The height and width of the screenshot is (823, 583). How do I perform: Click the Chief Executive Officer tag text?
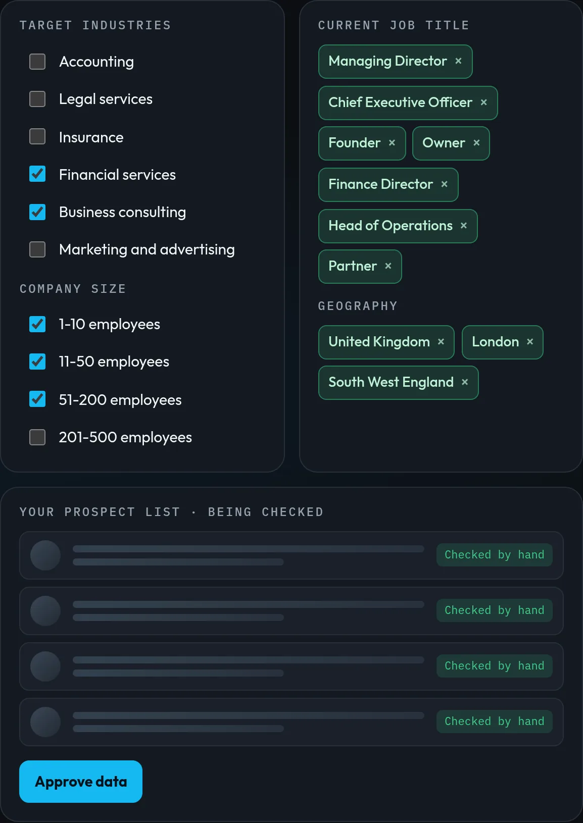point(400,102)
